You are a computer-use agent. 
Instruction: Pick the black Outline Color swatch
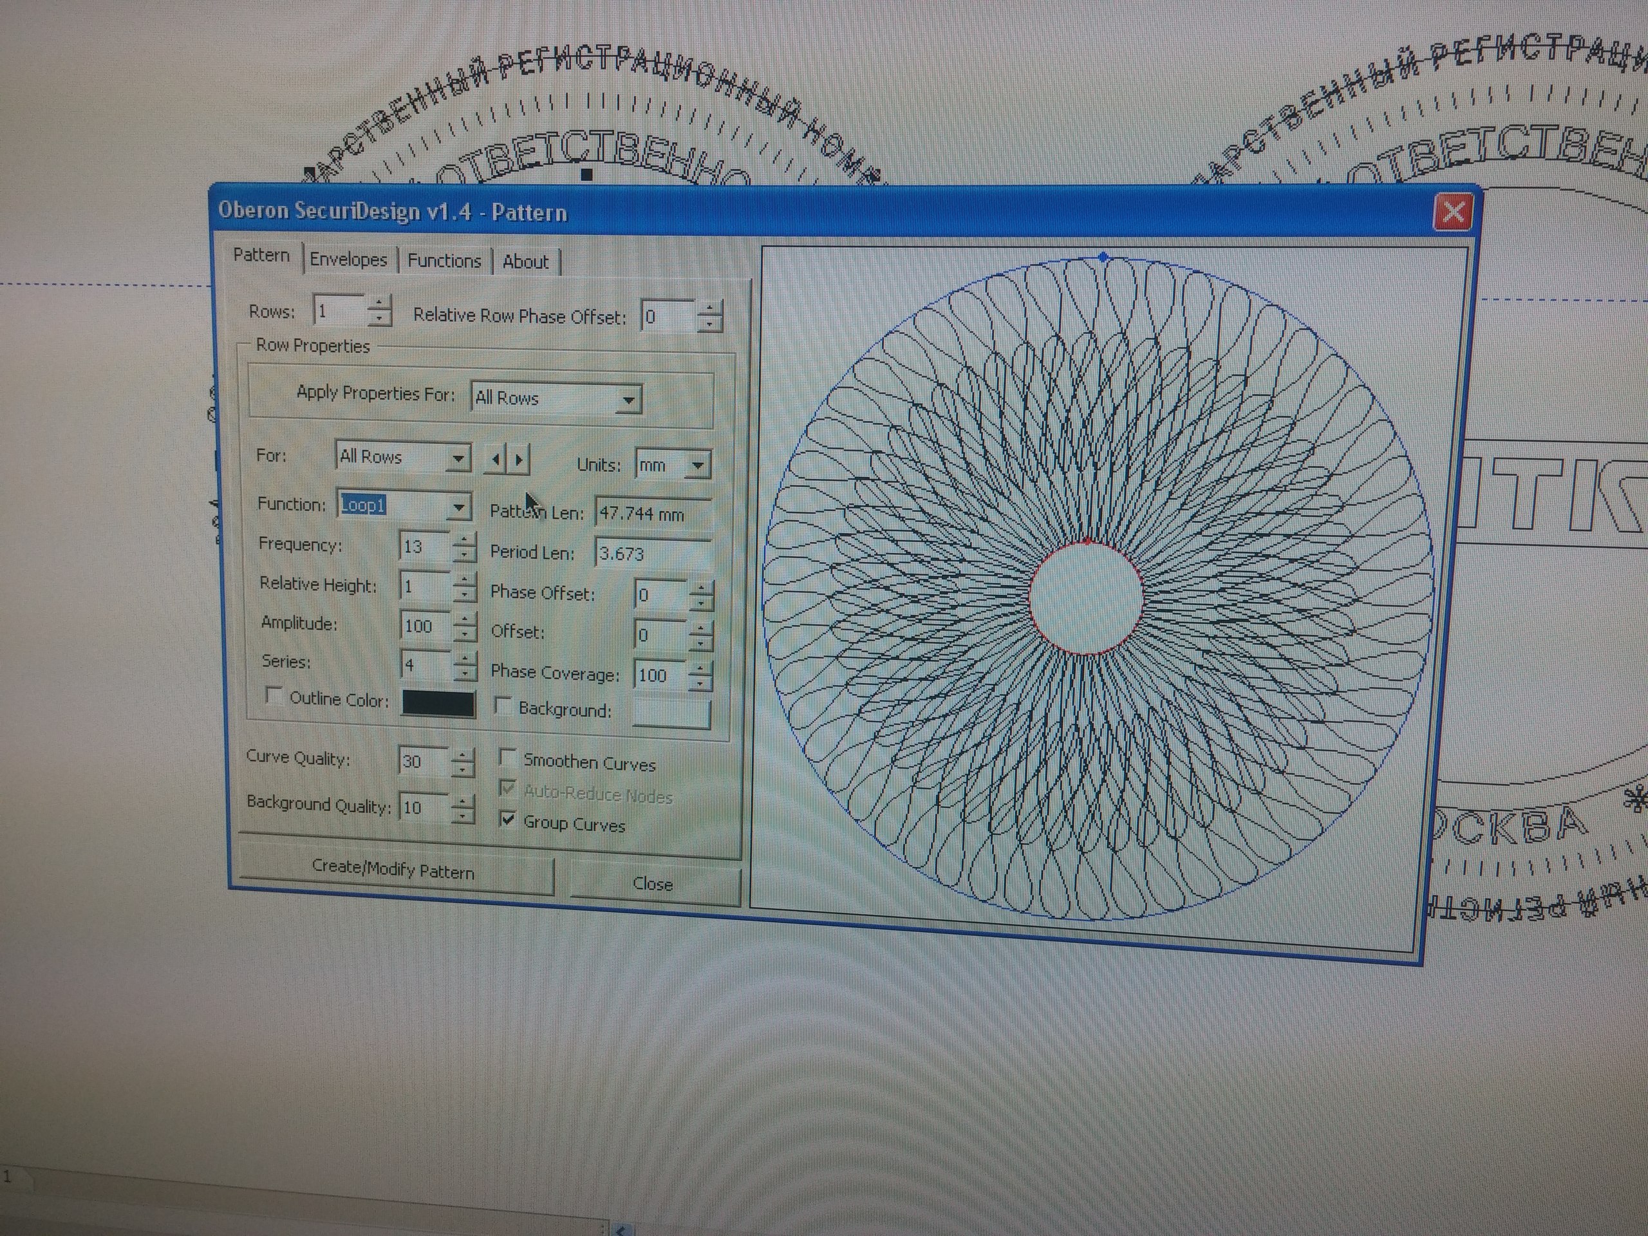[x=438, y=702]
